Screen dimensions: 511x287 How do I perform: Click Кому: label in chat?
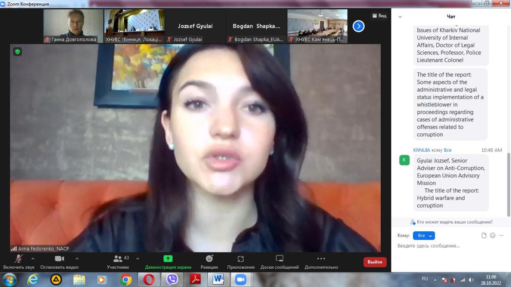403,236
